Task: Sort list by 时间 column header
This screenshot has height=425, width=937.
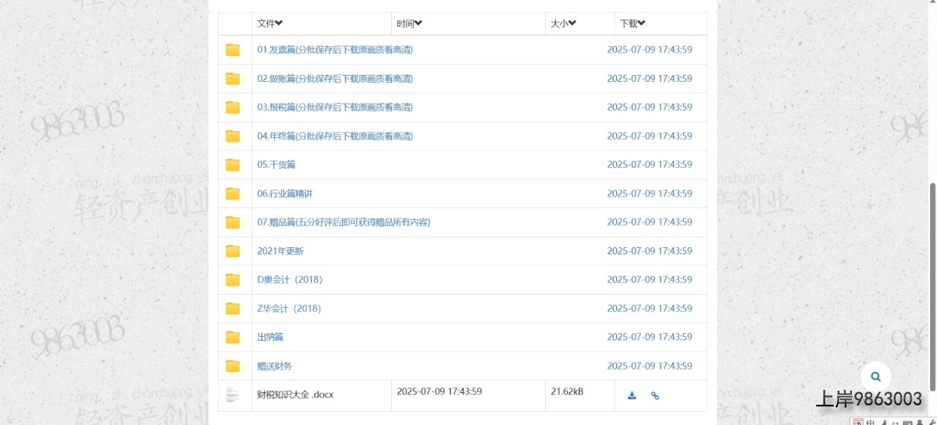Action: [x=409, y=23]
